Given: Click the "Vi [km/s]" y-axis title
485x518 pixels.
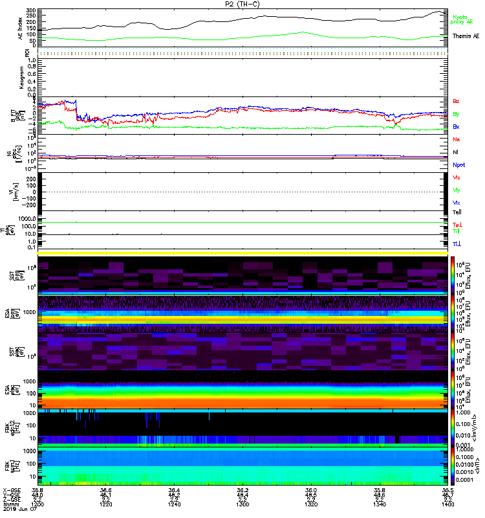Looking at the screenshot, I should coord(15,192).
